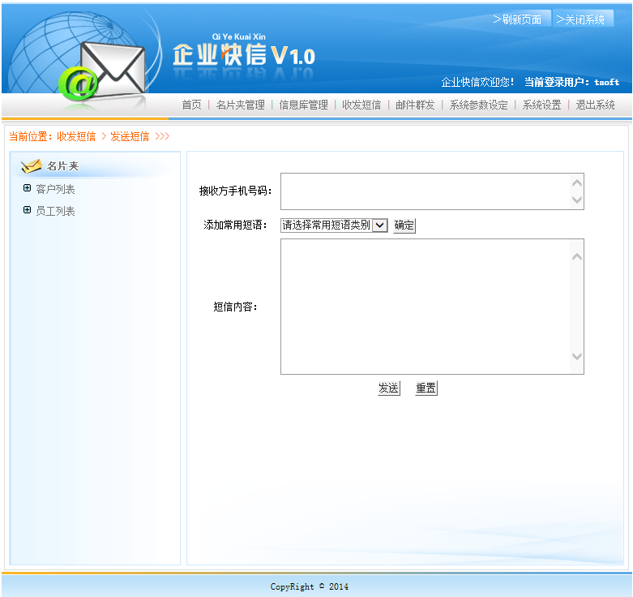Click the phone number box scroll-up arrow
Image resolution: width=633 pixels, height=597 pixels.
[577, 183]
